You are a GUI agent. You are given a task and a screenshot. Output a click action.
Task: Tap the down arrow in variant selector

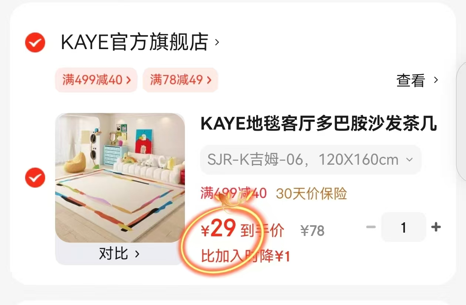click(409, 160)
